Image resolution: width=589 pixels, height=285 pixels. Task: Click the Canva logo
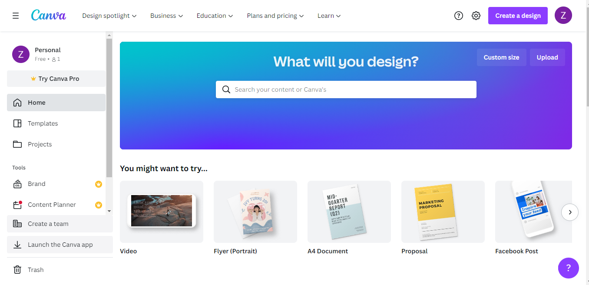click(49, 15)
